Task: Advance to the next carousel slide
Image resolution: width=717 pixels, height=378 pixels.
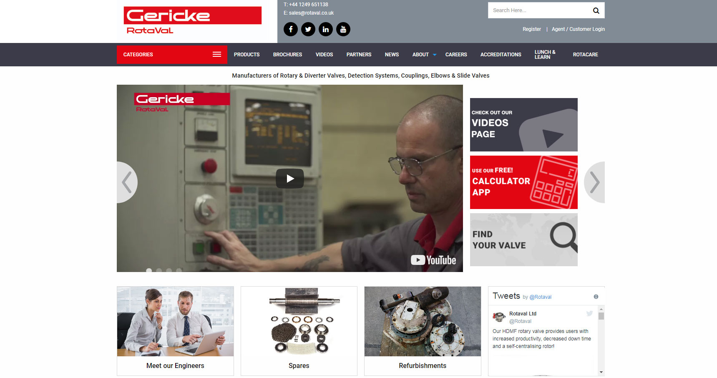Action: (595, 182)
